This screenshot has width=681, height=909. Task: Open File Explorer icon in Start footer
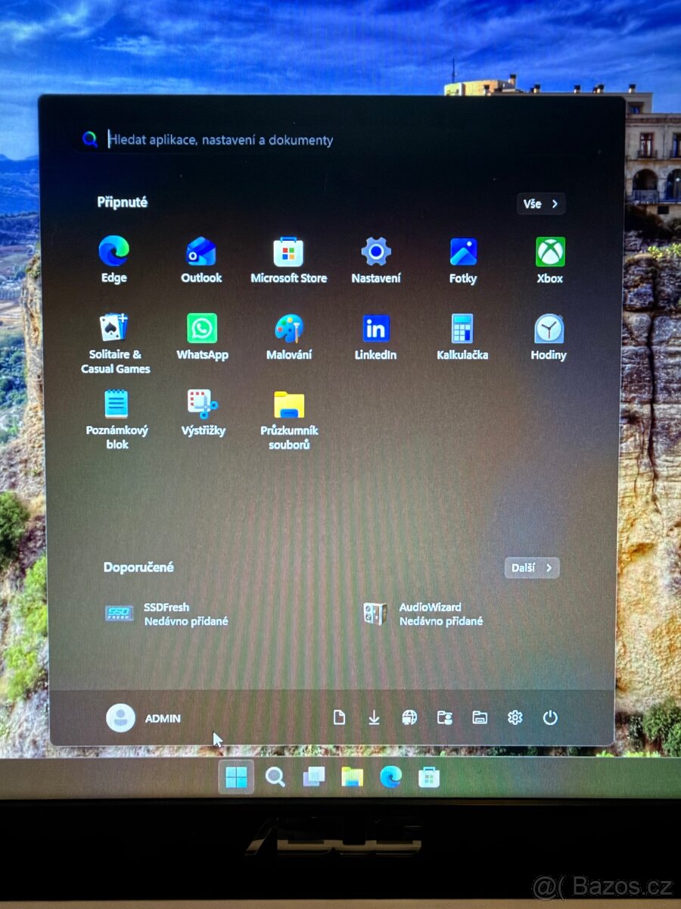(480, 717)
